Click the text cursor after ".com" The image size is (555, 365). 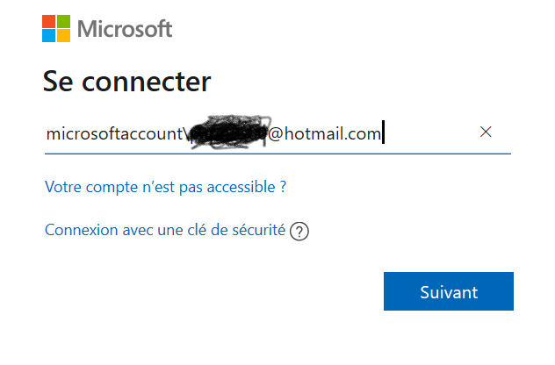click(384, 132)
